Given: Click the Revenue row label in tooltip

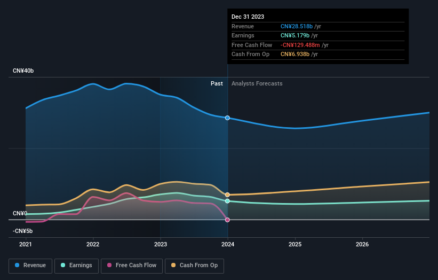Looking at the screenshot, I should [x=242, y=26].
